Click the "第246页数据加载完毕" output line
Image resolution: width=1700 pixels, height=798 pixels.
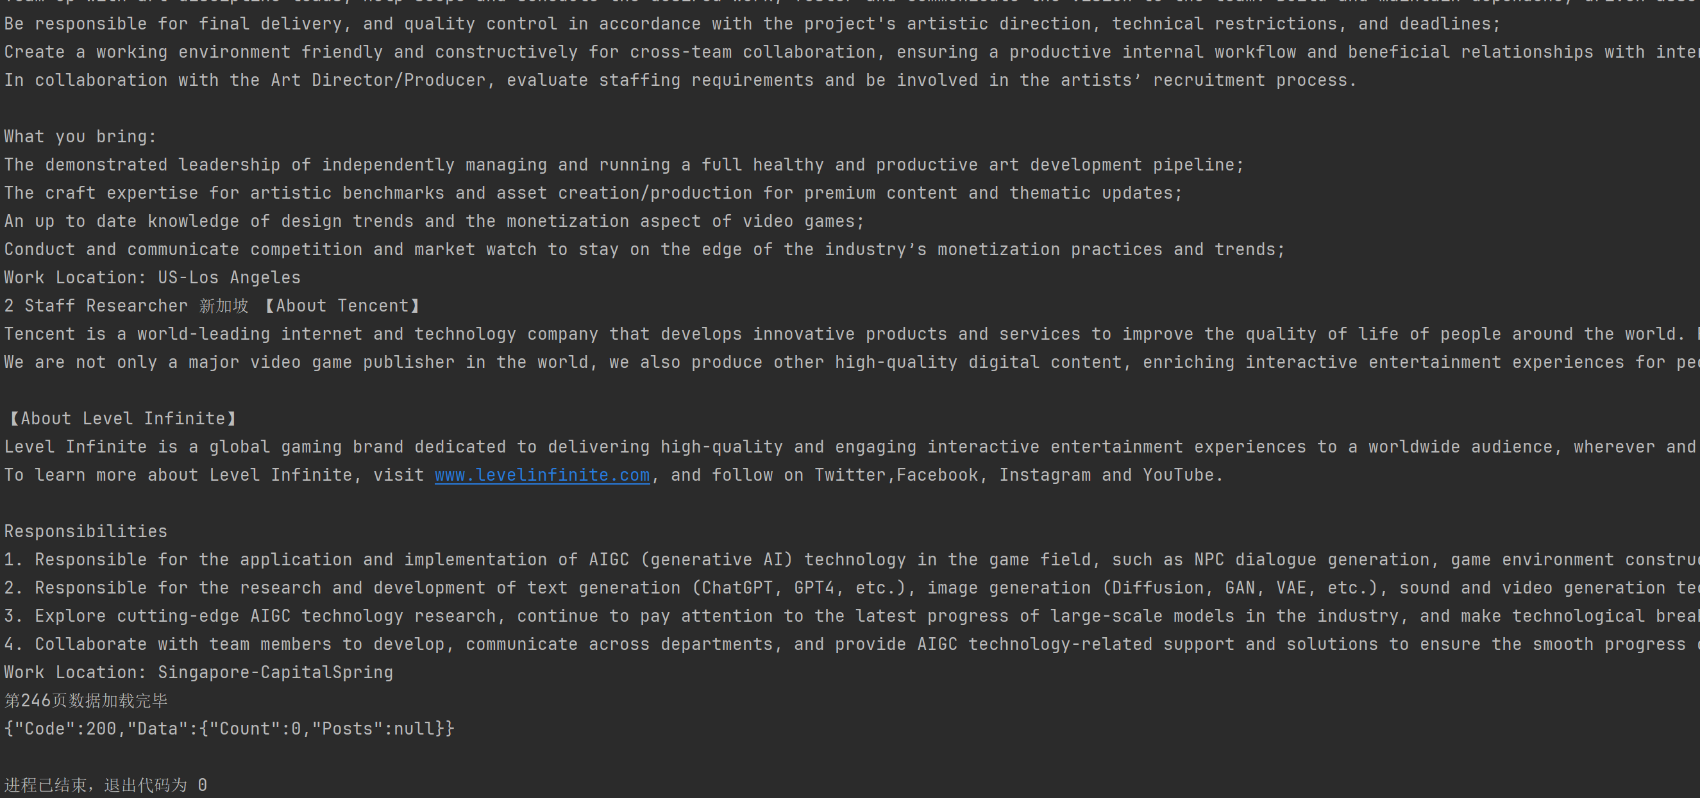(x=86, y=701)
